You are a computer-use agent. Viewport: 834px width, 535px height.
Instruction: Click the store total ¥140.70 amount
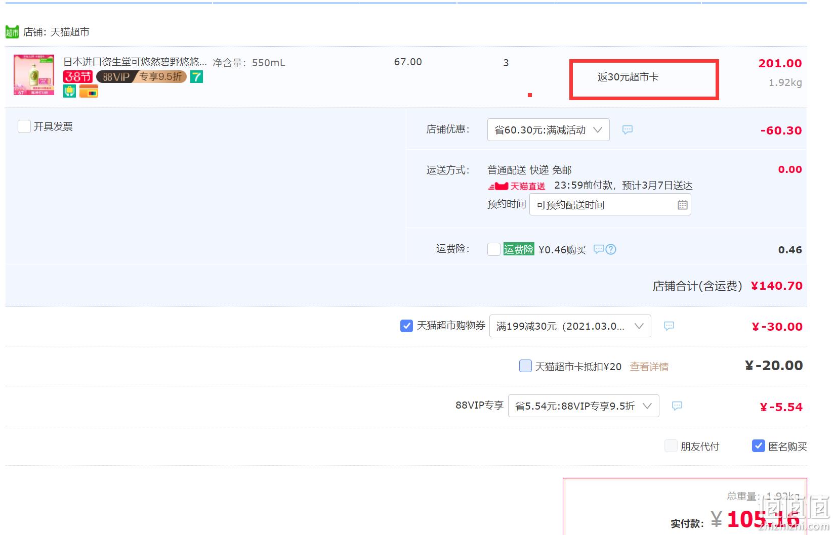(777, 286)
